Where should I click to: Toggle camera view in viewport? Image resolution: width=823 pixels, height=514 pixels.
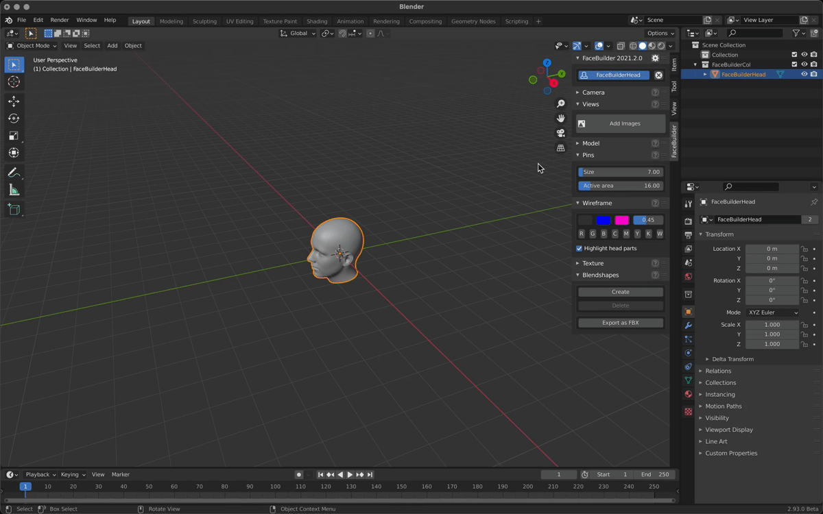(x=561, y=133)
